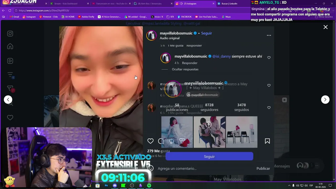Open Instagram logo in left sidebar
The width and height of the screenshot is (336, 189).
tap(10, 34)
